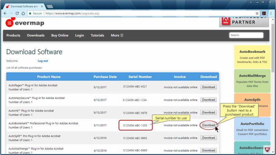This screenshot has width=276, height=155.
Task: Open the AutoPortfolio sidebar card
Action: tap(252, 129)
